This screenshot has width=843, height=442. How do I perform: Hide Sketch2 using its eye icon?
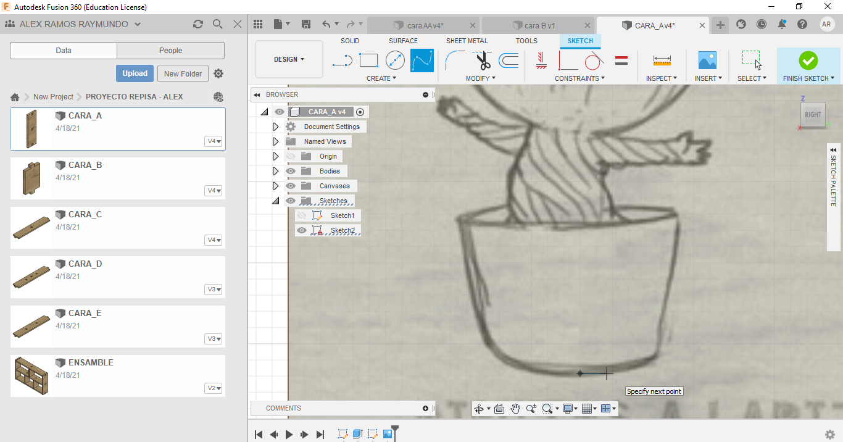pyautogui.click(x=301, y=230)
